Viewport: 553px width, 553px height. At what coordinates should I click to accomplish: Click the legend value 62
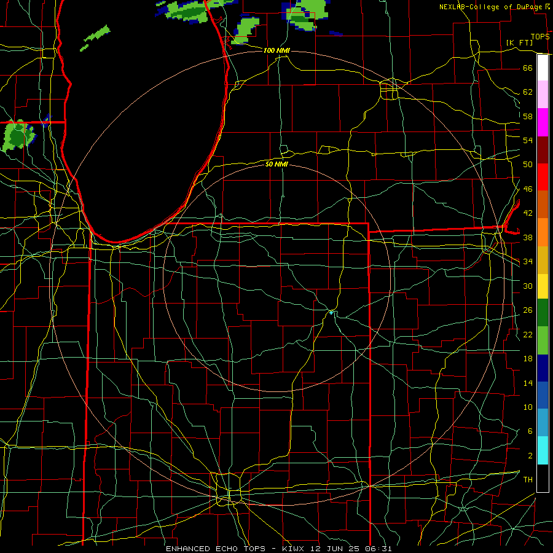click(528, 92)
